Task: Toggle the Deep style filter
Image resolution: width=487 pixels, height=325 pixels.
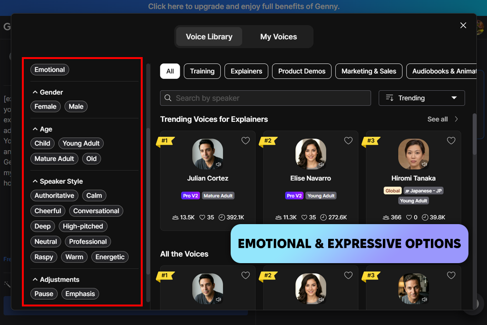Action: [42, 226]
